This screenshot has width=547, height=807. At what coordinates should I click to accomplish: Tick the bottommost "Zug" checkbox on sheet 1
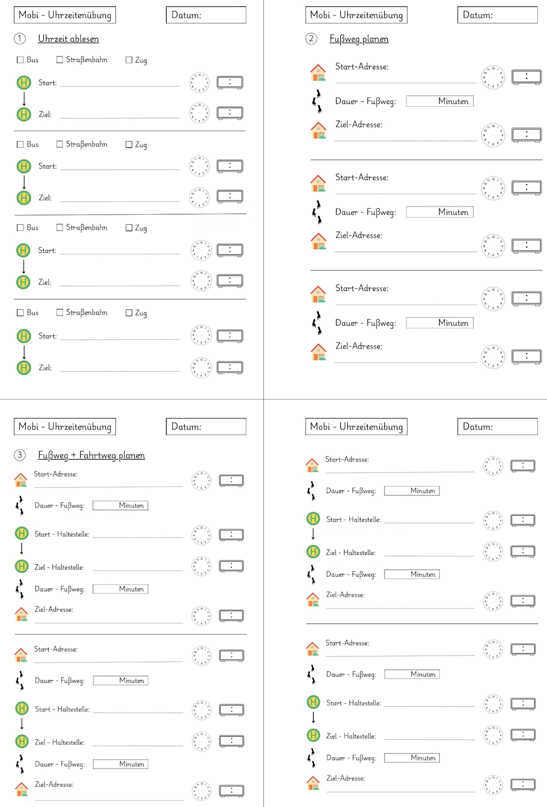[129, 313]
